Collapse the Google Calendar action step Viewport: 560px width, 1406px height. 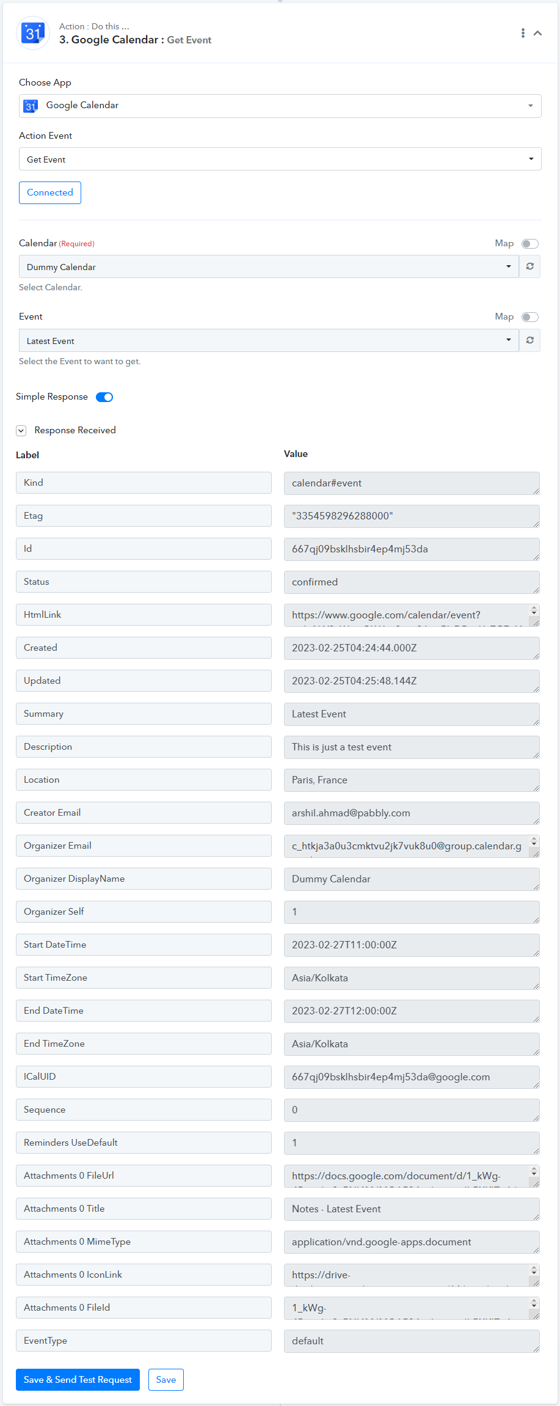(x=538, y=33)
